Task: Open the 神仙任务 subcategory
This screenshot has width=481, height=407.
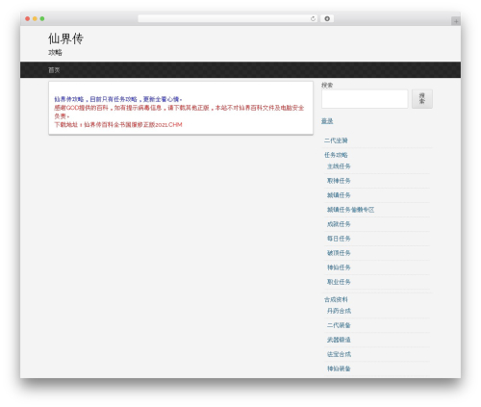Action: [339, 267]
